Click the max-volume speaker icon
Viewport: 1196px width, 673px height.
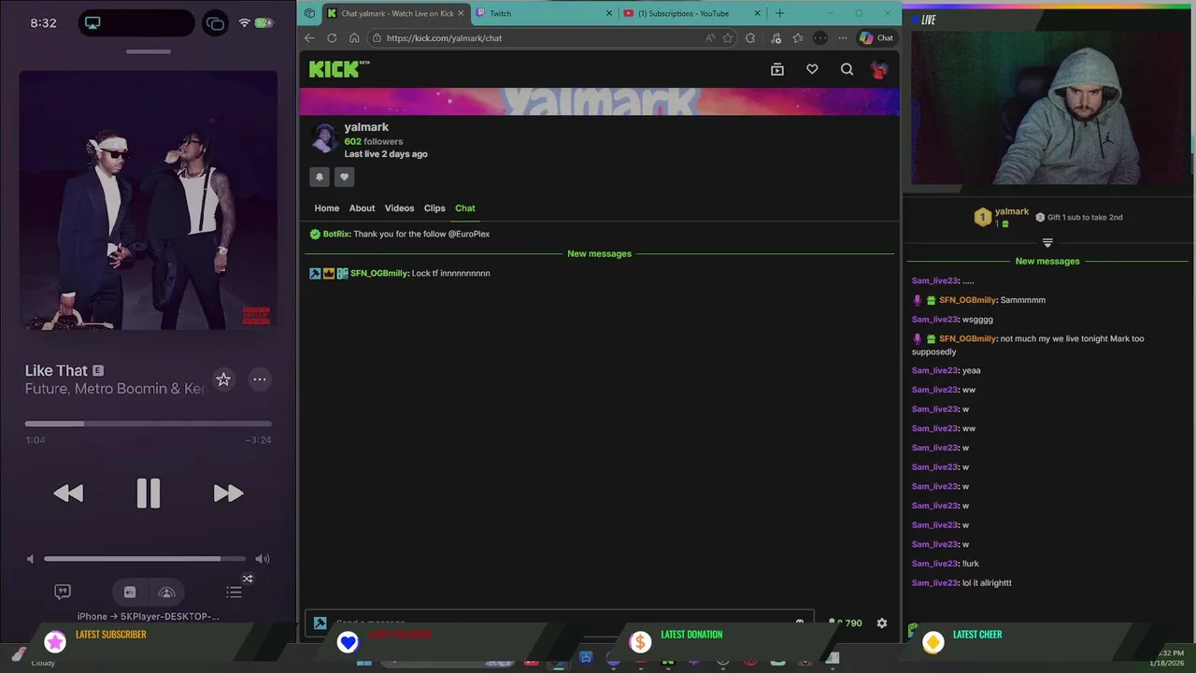[263, 559]
